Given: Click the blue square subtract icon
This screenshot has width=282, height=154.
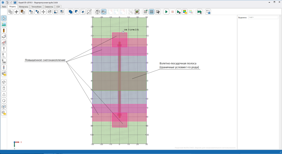Looking at the screenshot, I should point(77,12).
